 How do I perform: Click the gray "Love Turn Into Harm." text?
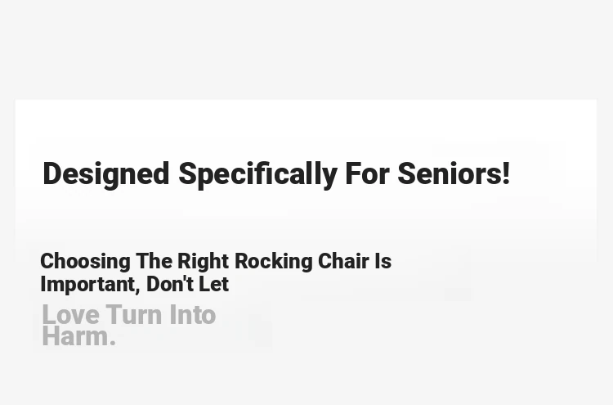(x=128, y=325)
